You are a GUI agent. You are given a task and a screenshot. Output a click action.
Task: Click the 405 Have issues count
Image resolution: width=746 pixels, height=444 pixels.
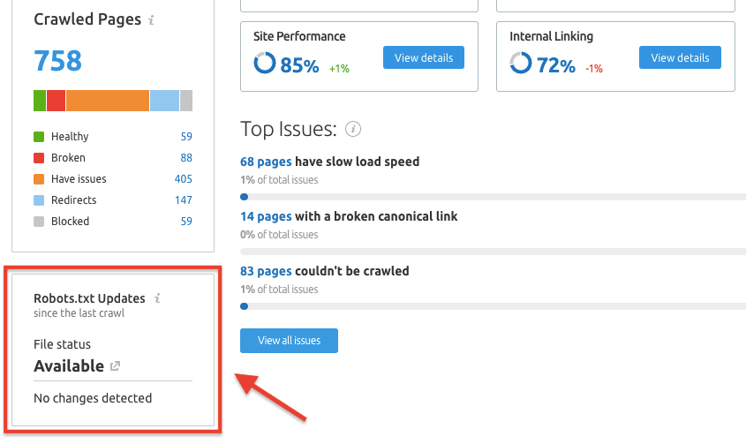[183, 179]
